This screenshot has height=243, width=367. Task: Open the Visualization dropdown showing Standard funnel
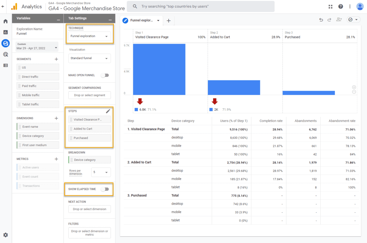click(x=89, y=58)
